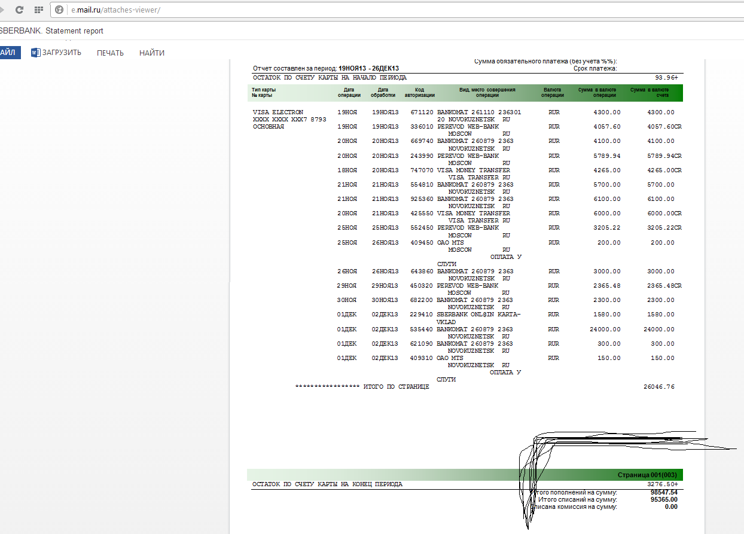Select the VISA ELECTRON card type text
The image size is (744, 534).
coord(278,112)
